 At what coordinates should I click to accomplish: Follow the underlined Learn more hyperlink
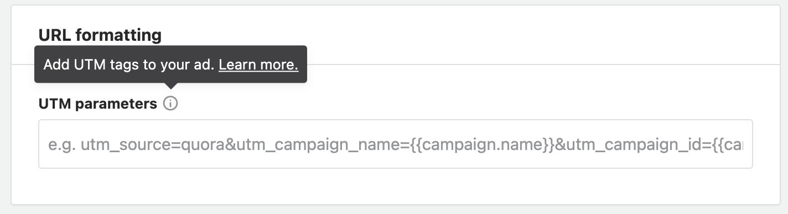[x=258, y=65]
